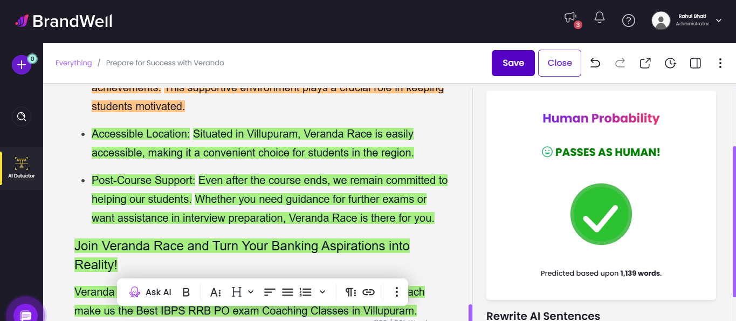Open font size options
This screenshot has width=736, height=321.
pos(216,292)
